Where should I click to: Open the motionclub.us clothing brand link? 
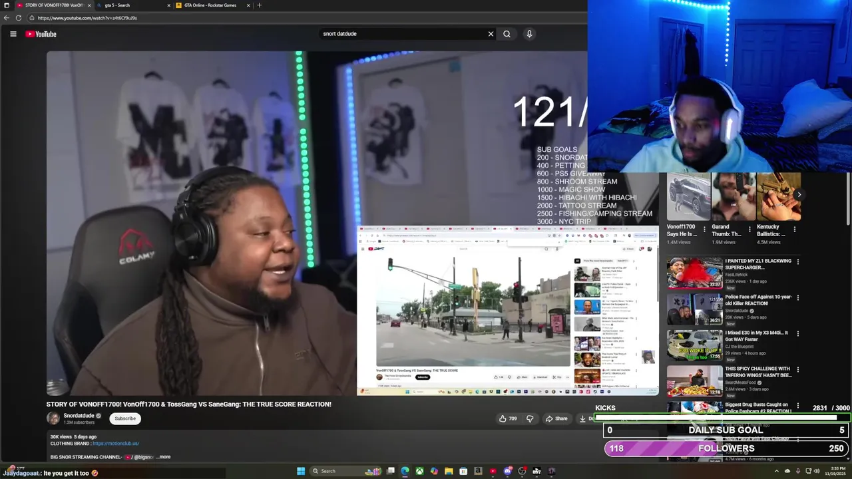[116, 444]
